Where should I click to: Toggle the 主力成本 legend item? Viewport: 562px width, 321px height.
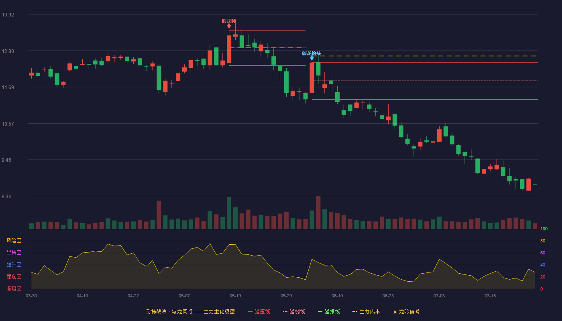point(366,311)
